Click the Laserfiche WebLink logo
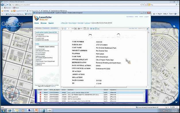This screenshot has height=113, width=180. click(x=43, y=18)
